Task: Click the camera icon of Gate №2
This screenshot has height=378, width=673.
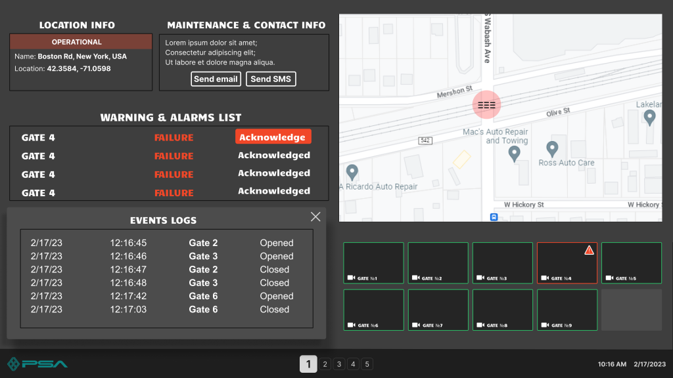Action: pyautogui.click(x=415, y=278)
